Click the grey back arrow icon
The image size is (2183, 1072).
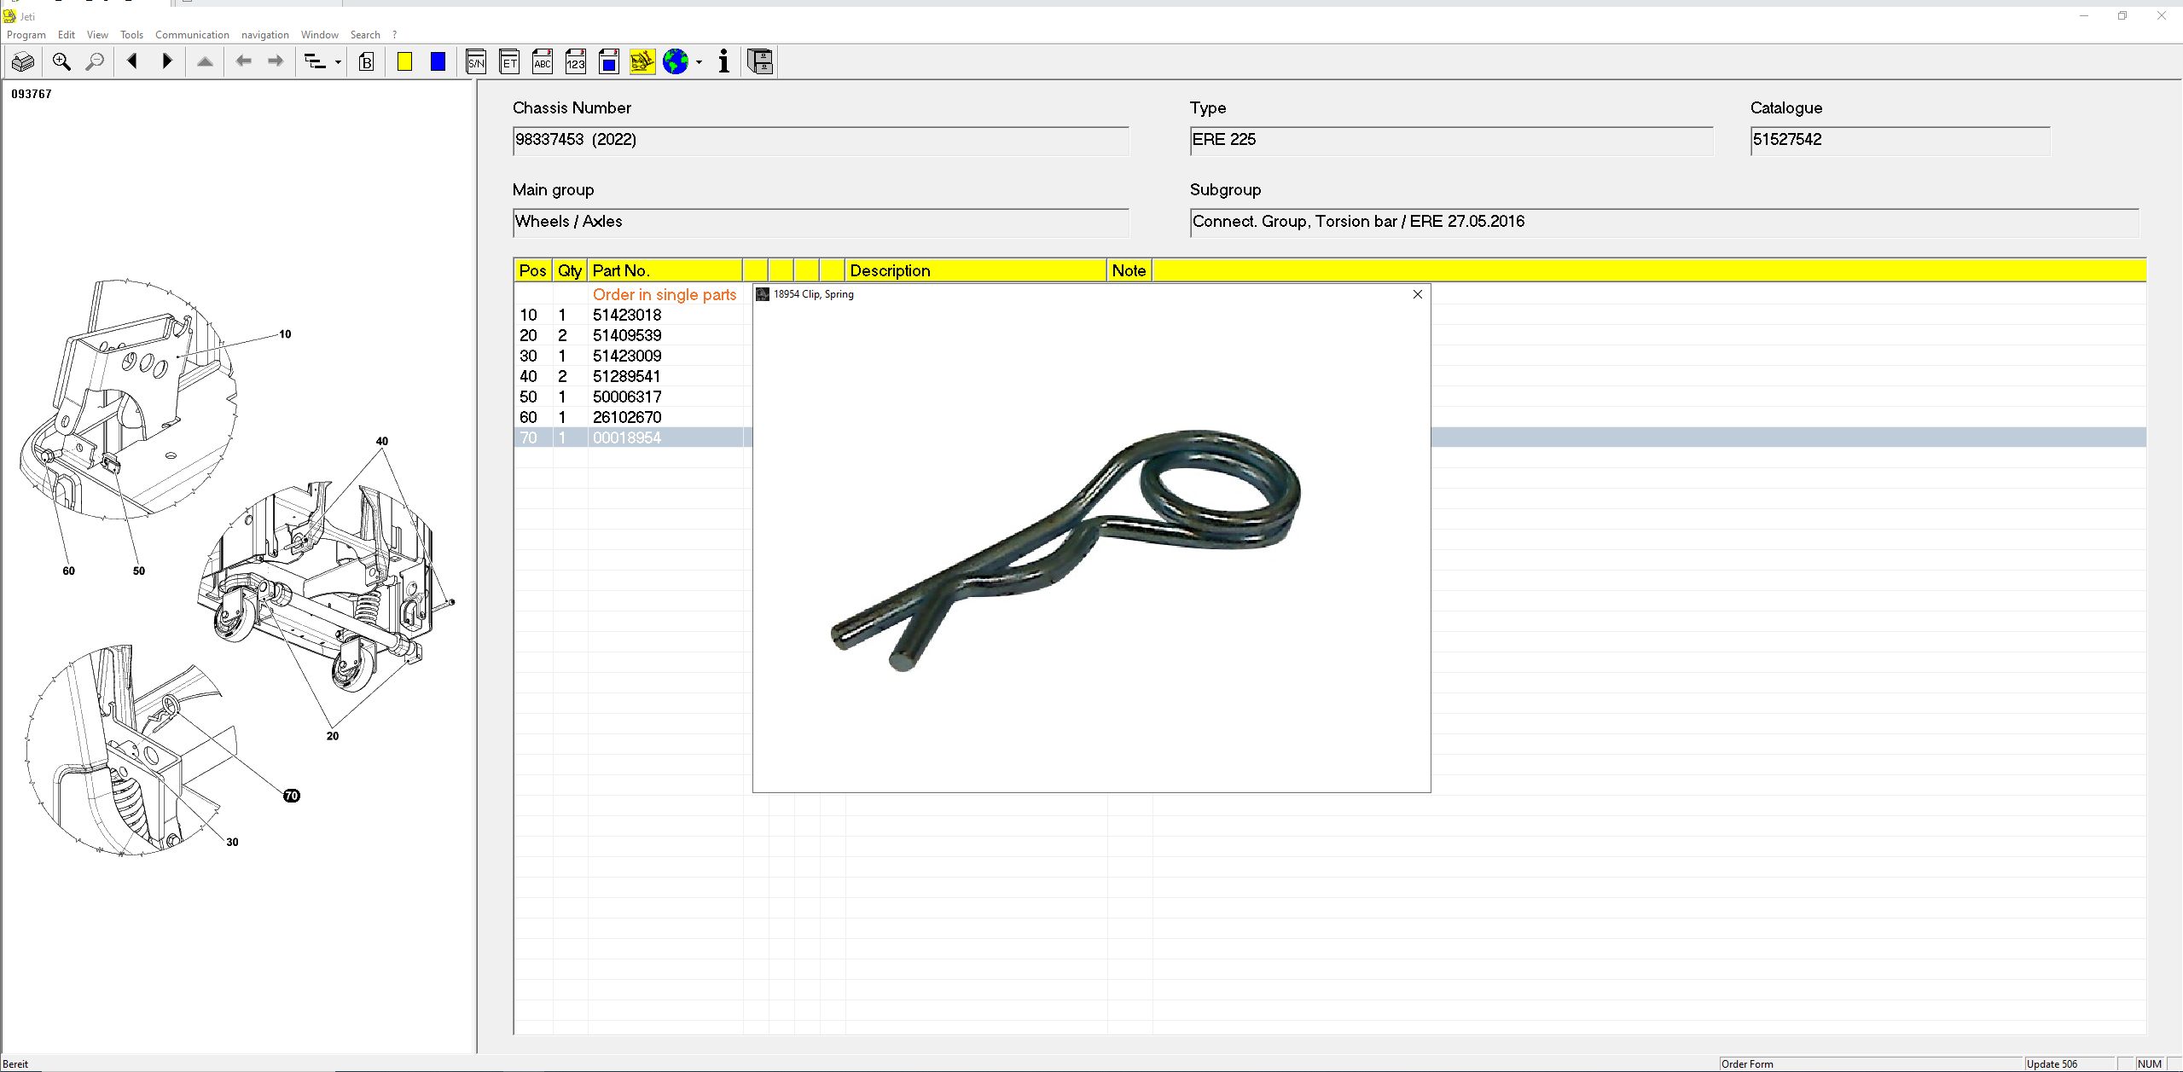[x=244, y=61]
